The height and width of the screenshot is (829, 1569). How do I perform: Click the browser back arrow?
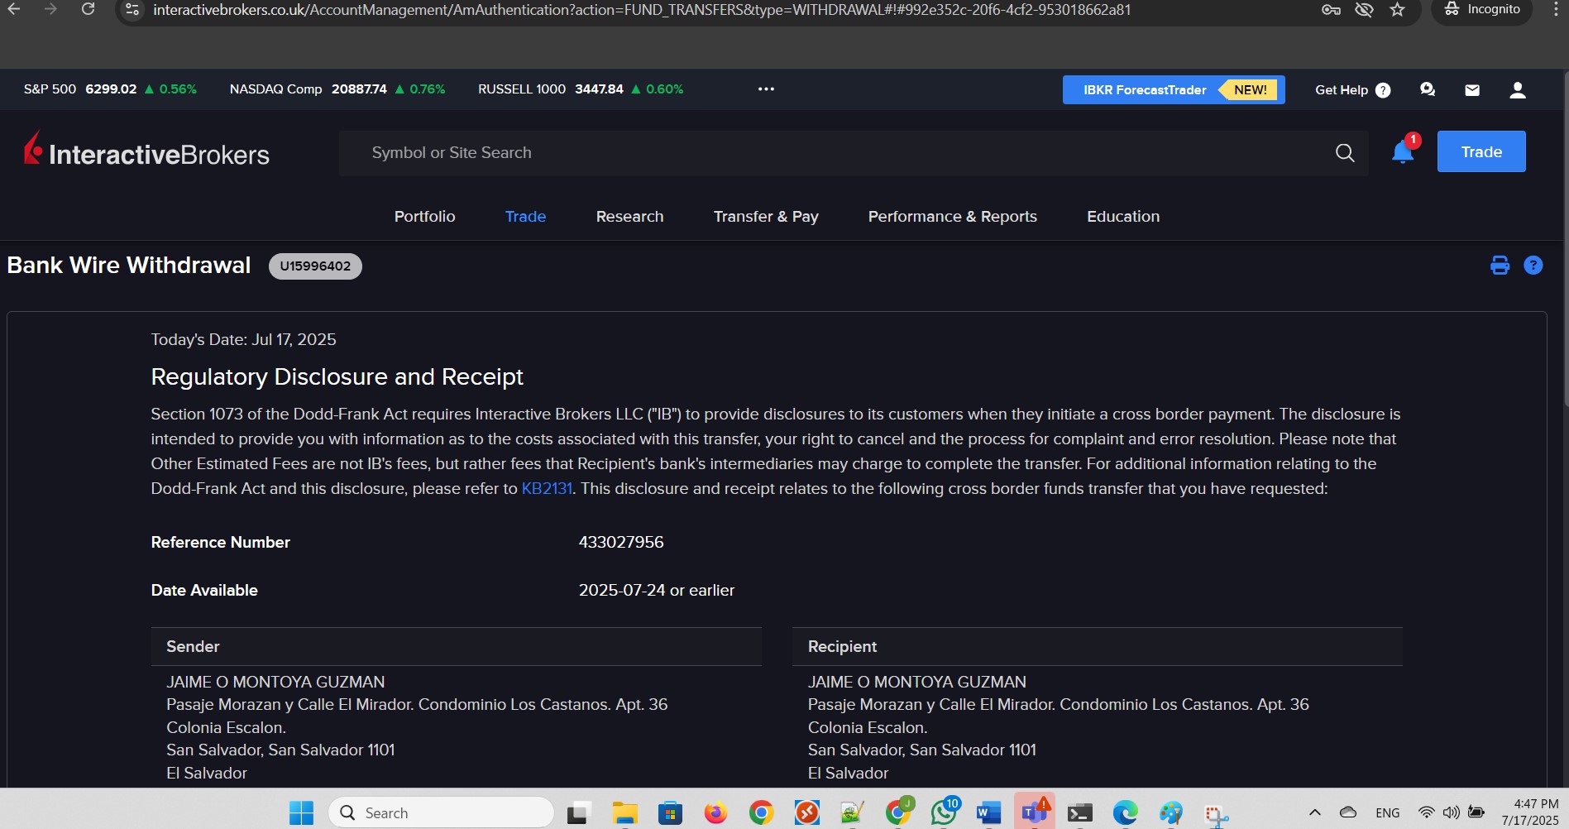tap(14, 9)
